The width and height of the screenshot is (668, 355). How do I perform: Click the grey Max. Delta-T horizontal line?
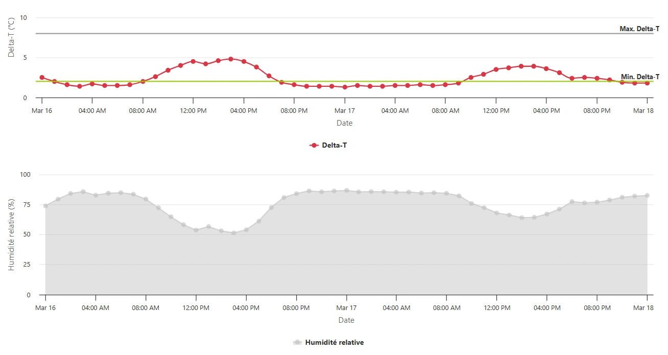tap(327, 34)
